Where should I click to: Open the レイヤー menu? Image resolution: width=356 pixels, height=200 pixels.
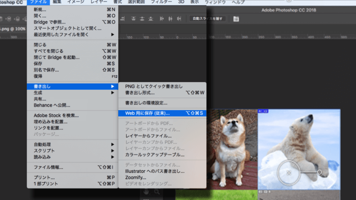point(99,2)
